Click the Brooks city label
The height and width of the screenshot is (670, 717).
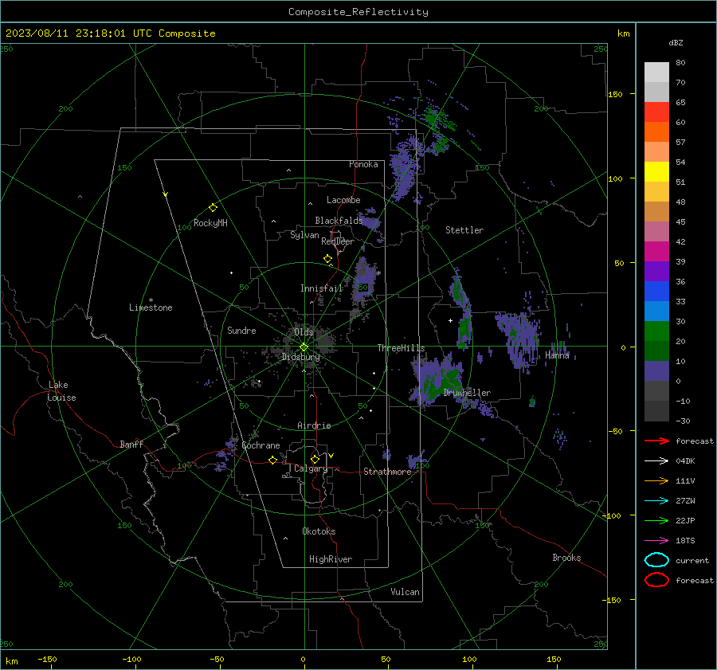click(x=566, y=558)
